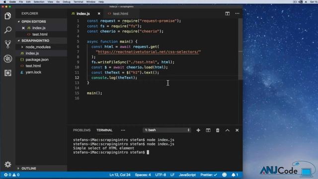This screenshot has width=318, height=179.
Task: Open index.js in the file tree
Action: [x=41, y=53]
